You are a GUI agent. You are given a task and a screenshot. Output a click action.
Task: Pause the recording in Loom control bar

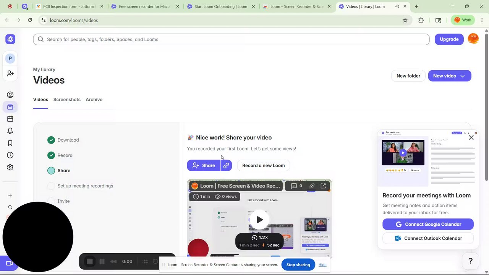102,262
